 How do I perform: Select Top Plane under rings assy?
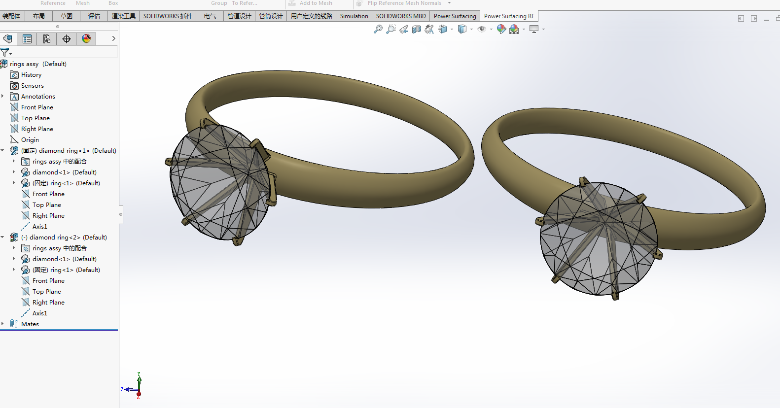point(35,118)
